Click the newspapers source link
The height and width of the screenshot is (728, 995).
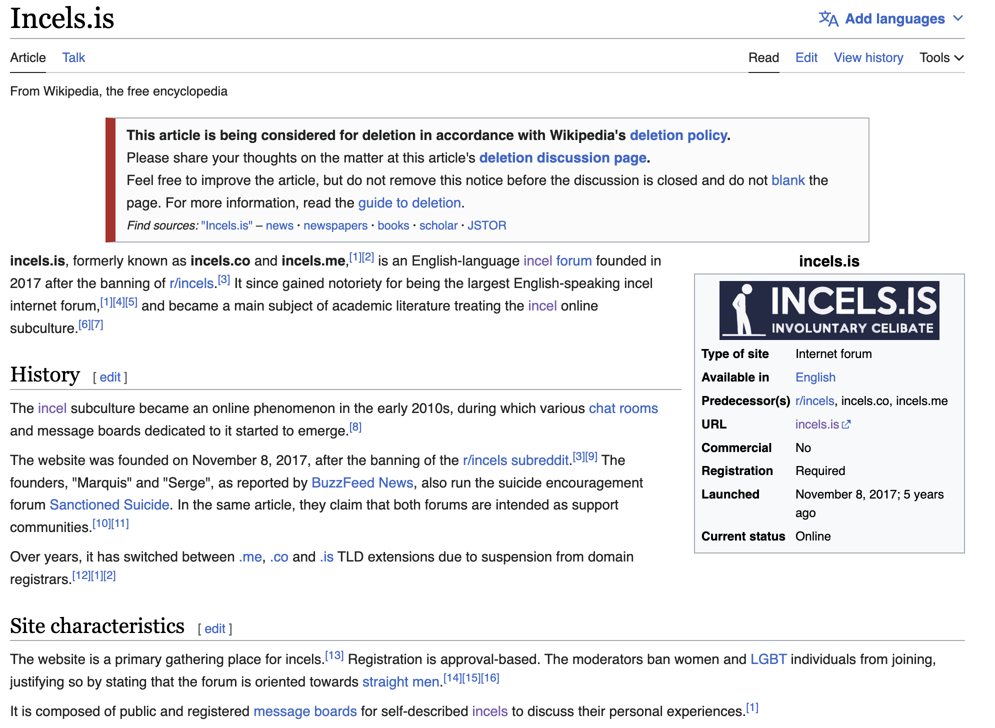pyautogui.click(x=335, y=225)
